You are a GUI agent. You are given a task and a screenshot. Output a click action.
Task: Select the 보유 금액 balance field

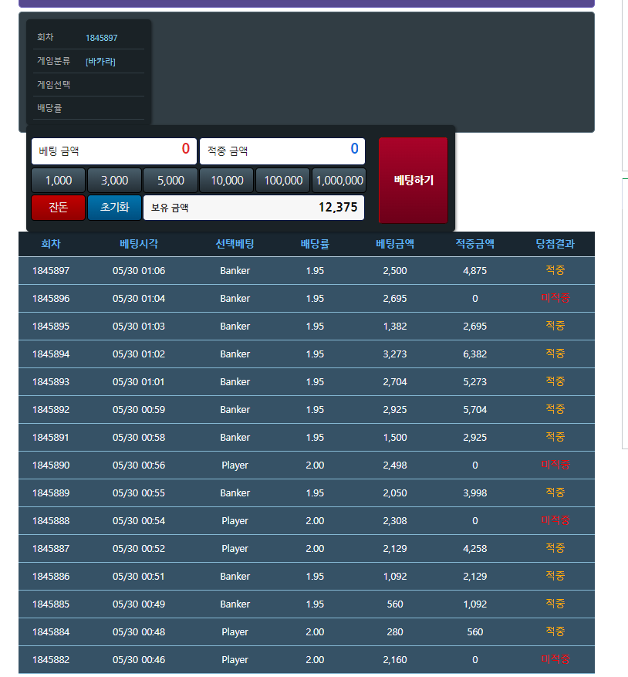pos(254,208)
